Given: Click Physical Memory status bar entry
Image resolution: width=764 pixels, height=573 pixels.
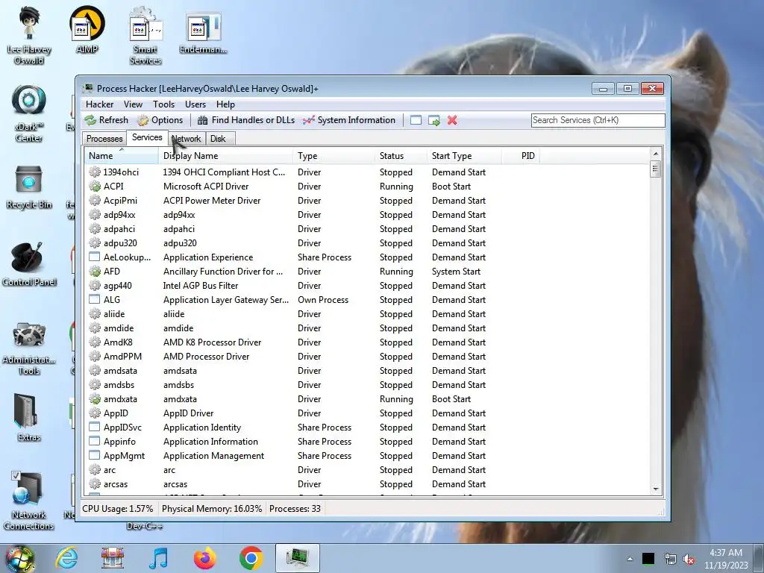Looking at the screenshot, I should (x=211, y=509).
